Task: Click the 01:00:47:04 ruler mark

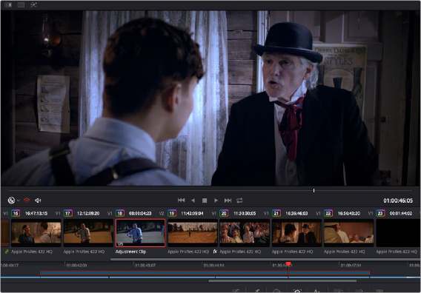Action: tap(351, 265)
